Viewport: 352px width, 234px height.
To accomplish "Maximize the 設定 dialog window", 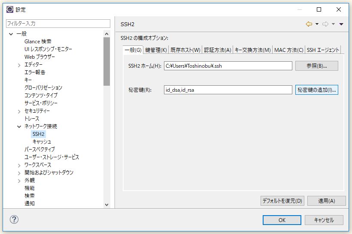I will (x=319, y=9).
